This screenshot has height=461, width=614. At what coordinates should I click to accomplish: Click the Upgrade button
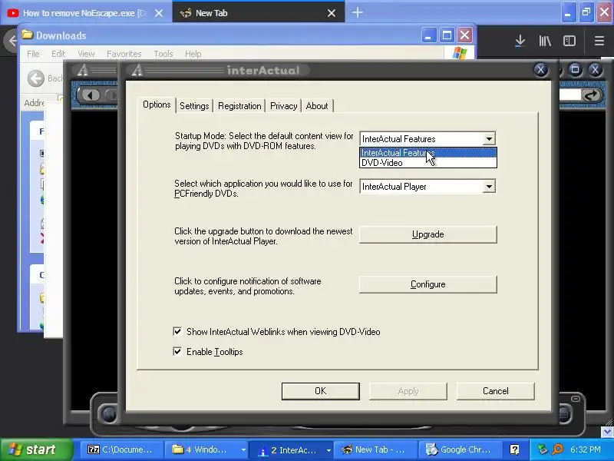point(428,234)
